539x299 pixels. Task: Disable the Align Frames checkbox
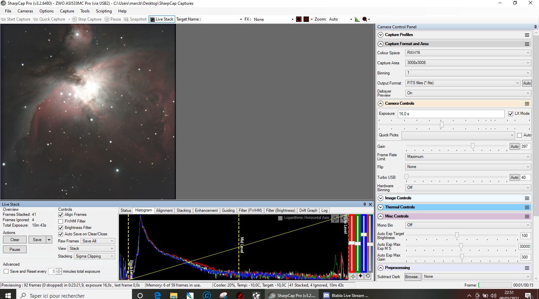pyautogui.click(x=61, y=215)
